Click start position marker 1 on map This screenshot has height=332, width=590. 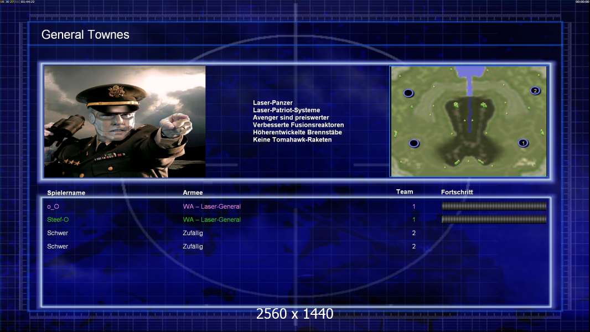(523, 143)
